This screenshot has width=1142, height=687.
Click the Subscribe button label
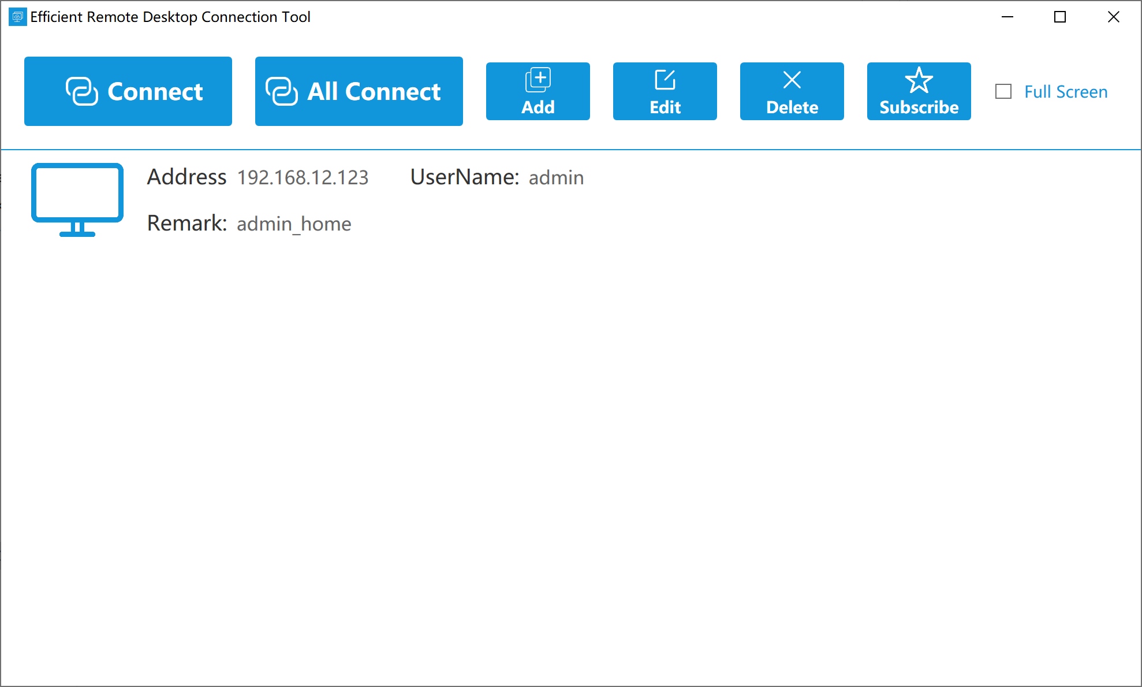[919, 107]
